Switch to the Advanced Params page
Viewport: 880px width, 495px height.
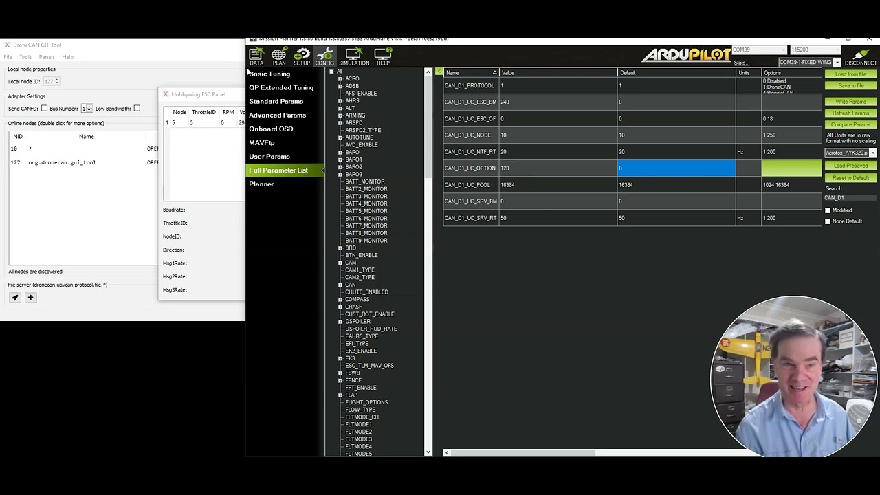pos(278,115)
